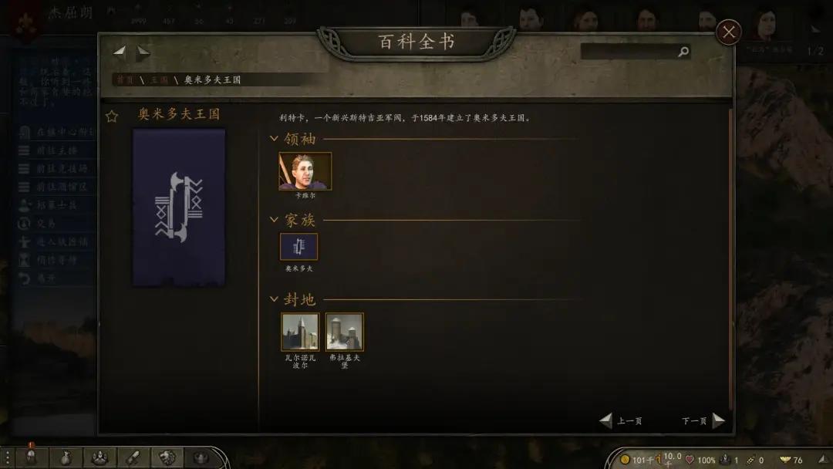Open the 奥米多夫 clan banner
This screenshot has width=833, height=469.
click(x=298, y=247)
